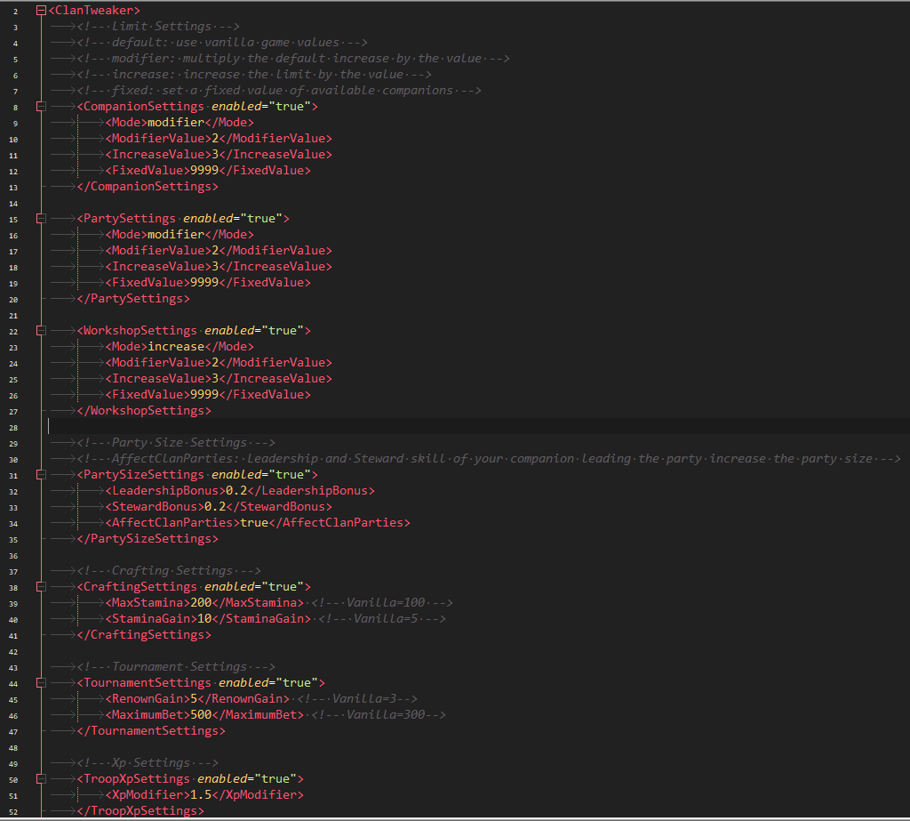
Task: Place cursor in WorkshopSettings Mode value "increase"
Action: point(176,347)
